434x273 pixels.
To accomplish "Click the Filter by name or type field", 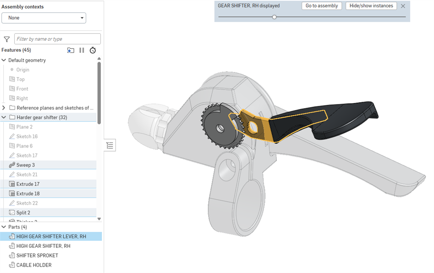I will tap(57, 39).
